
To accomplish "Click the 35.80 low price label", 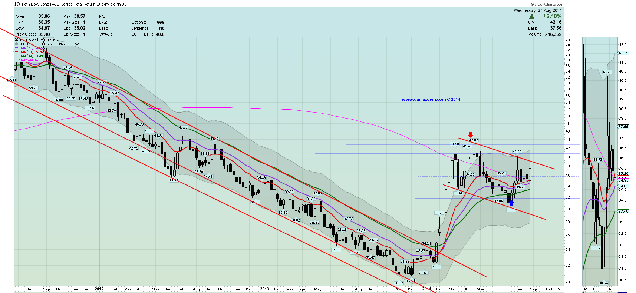I will (174, 181).
